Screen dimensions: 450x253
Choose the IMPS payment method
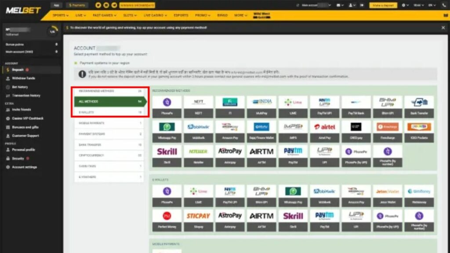click(x=293, y=131)
